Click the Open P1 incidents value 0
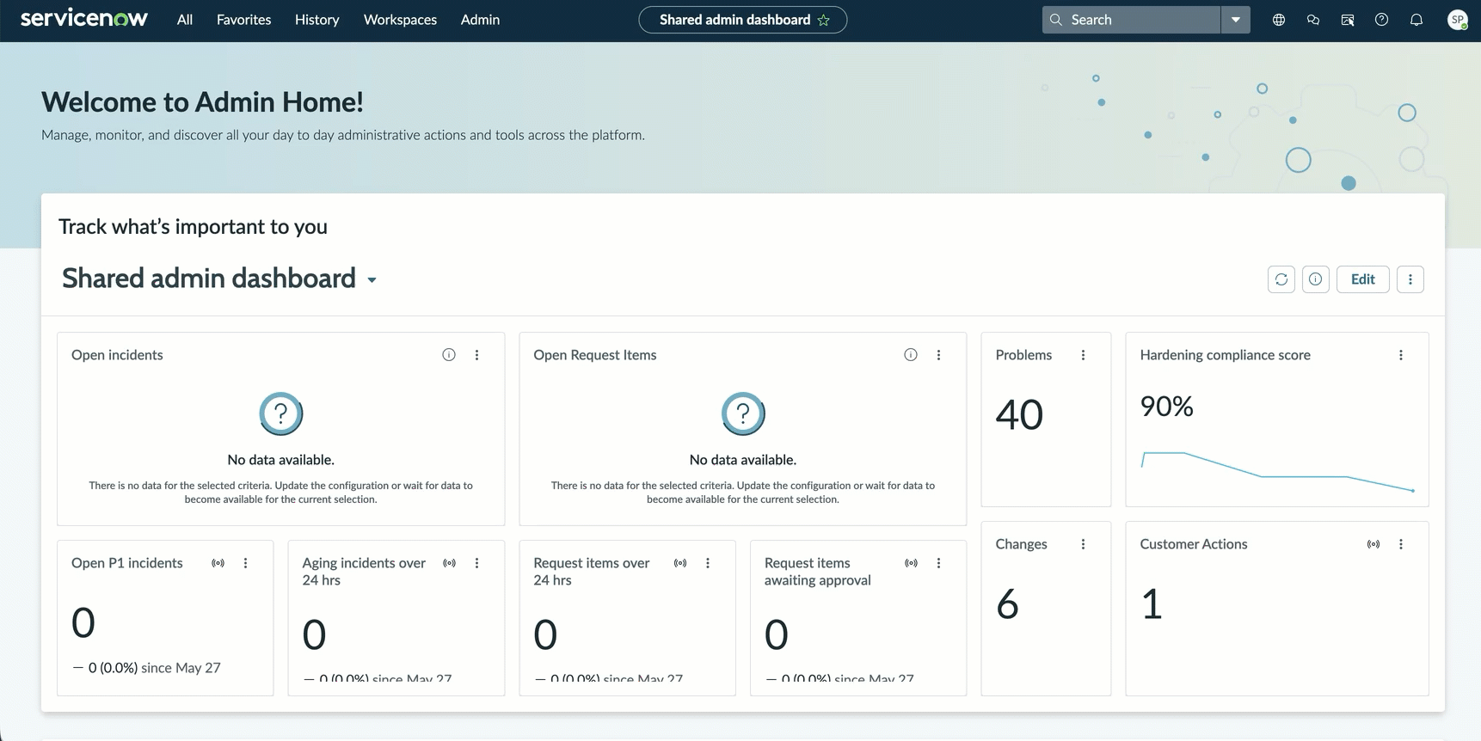This screenshot has height=741, width=1481. pyautogui.click(x=83, y=622)
